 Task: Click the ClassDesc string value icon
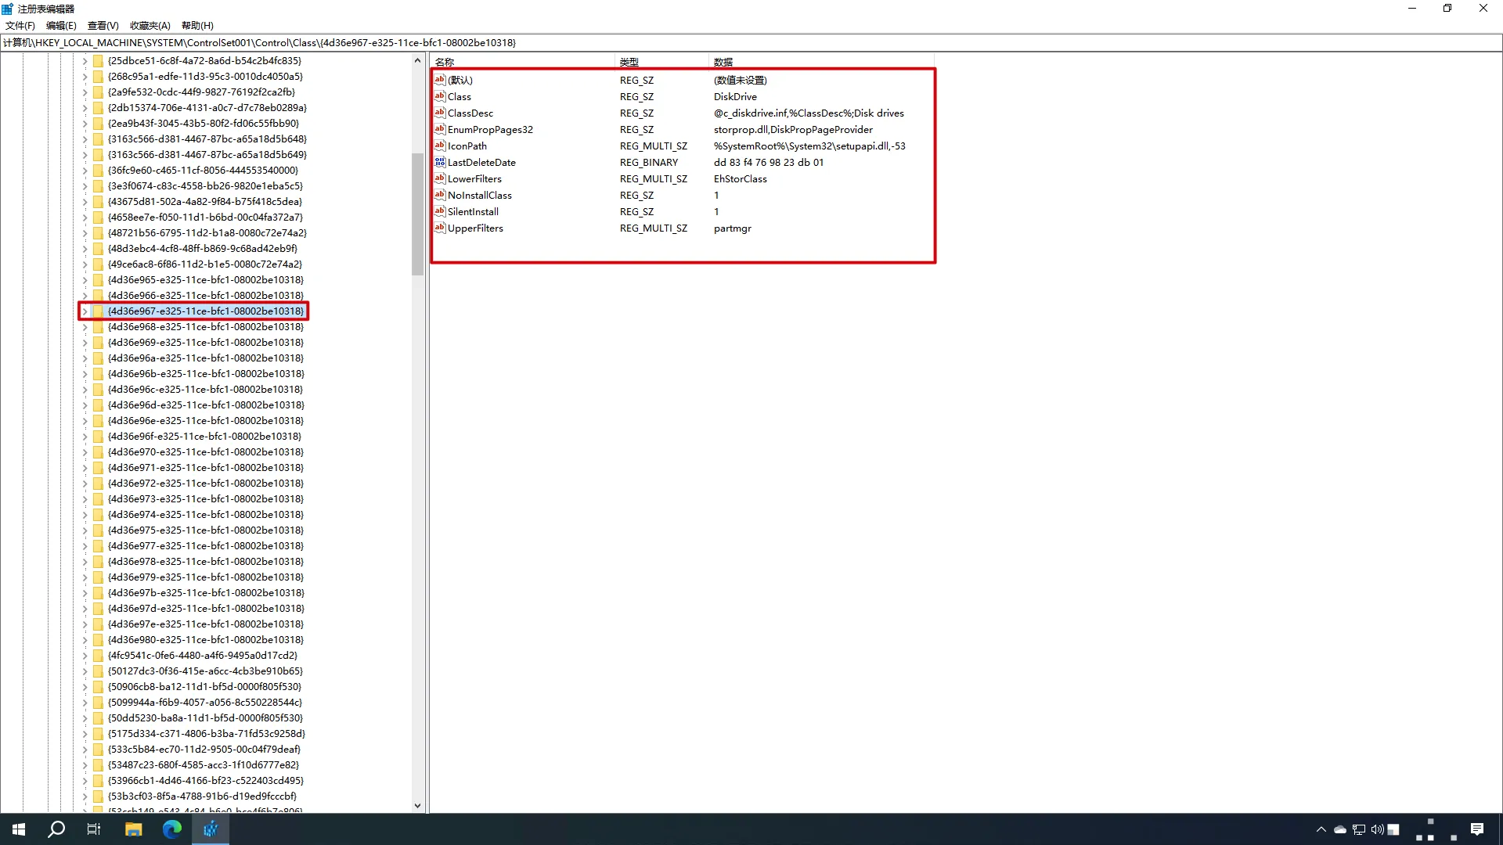[x=440, y=113]
